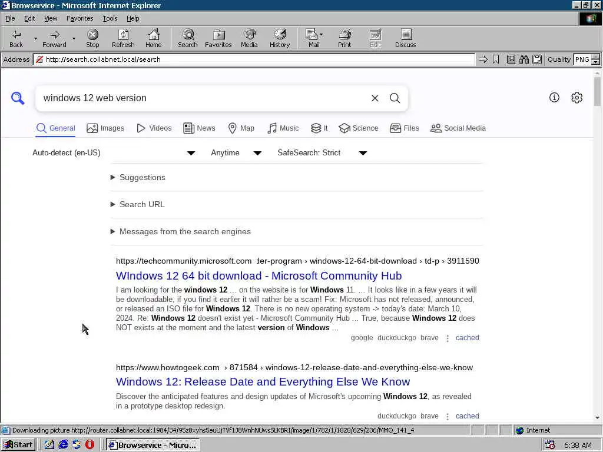Open the SafeSearch: Strict dropdown

point(322,153)
